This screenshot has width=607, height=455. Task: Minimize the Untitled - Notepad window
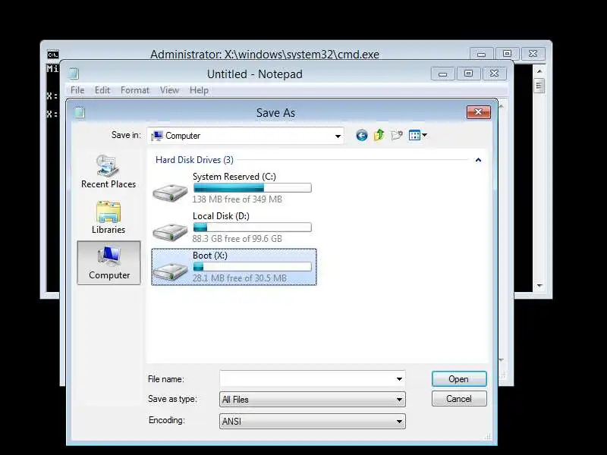point(443,74)
